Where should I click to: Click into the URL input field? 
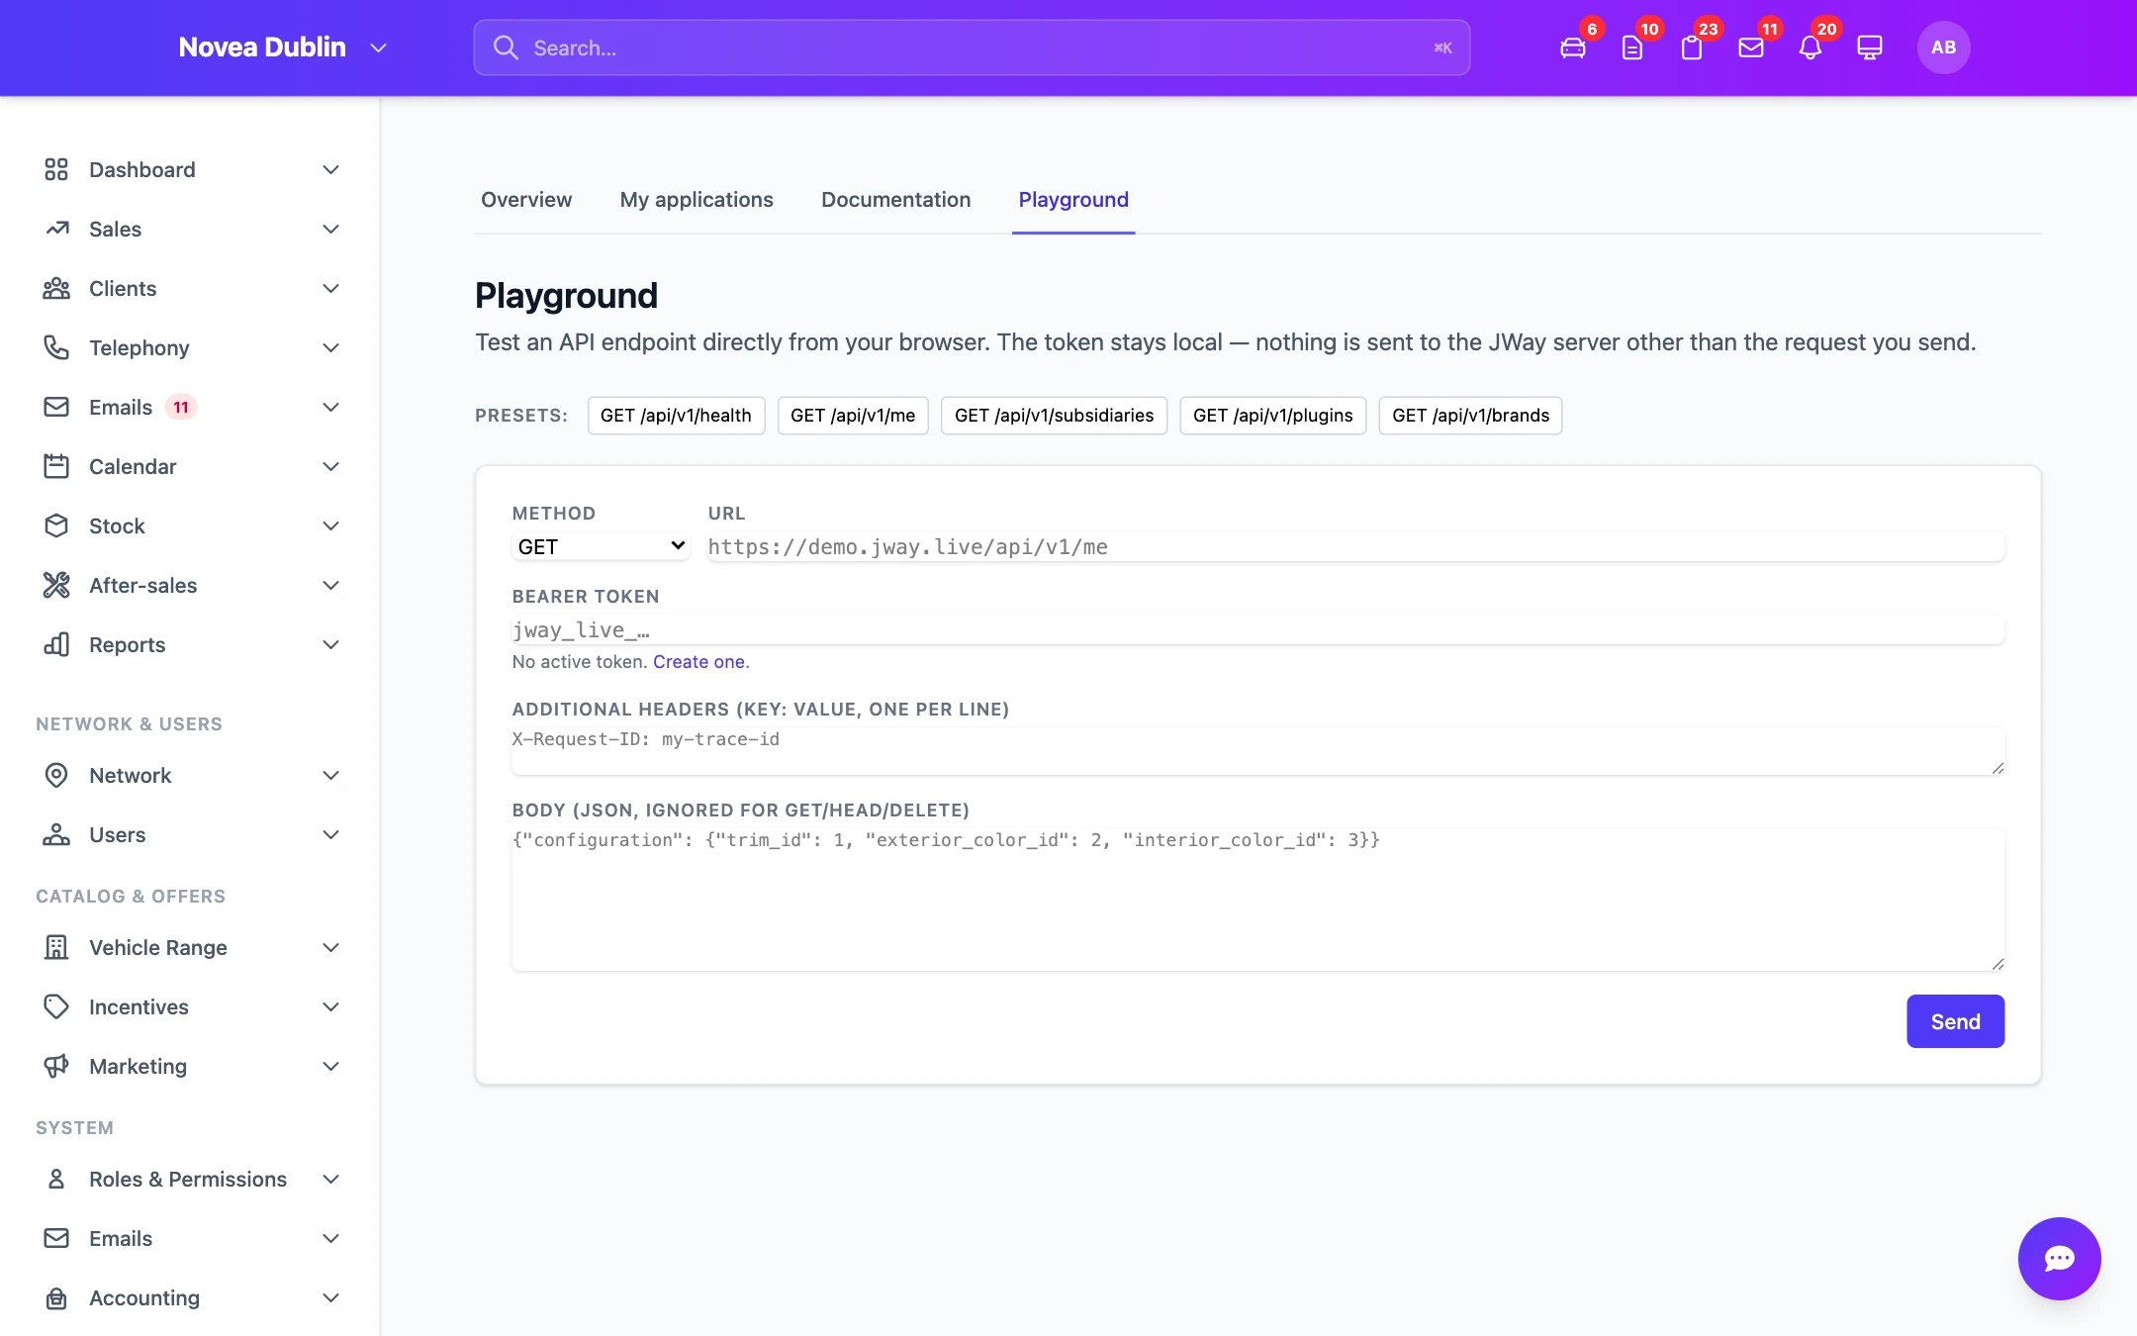[x=1356, y=546]
